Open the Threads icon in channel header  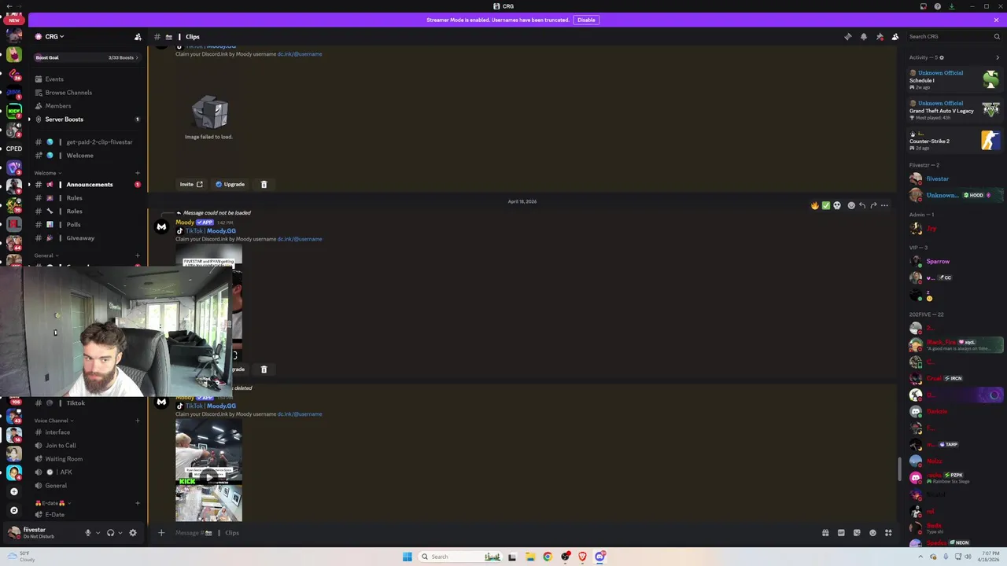coord(847,37)
